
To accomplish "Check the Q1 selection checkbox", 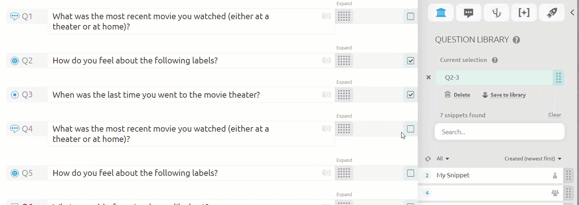I will click(410, 16).
